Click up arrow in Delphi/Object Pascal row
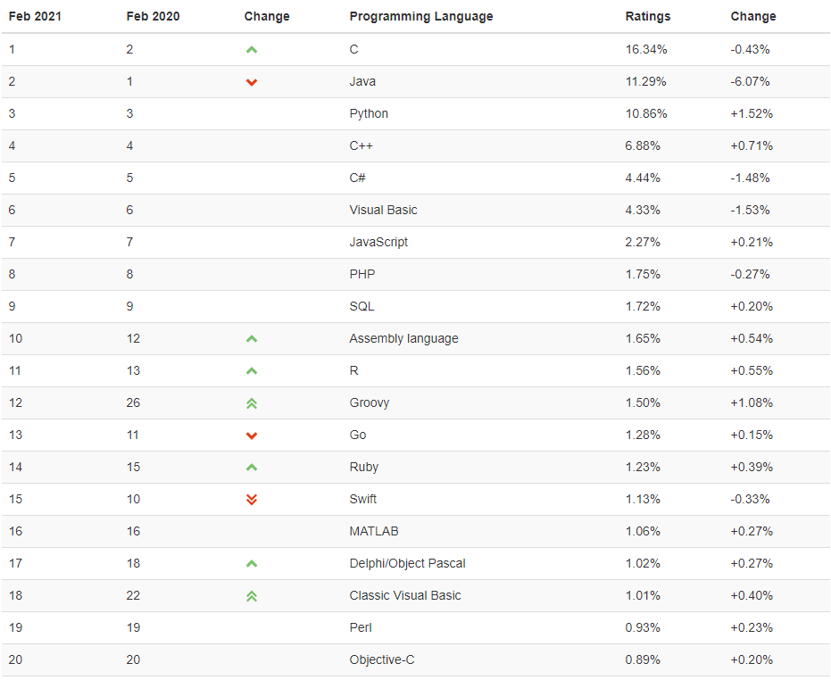The height and width of the screenshot is (680, 831). 252,564
